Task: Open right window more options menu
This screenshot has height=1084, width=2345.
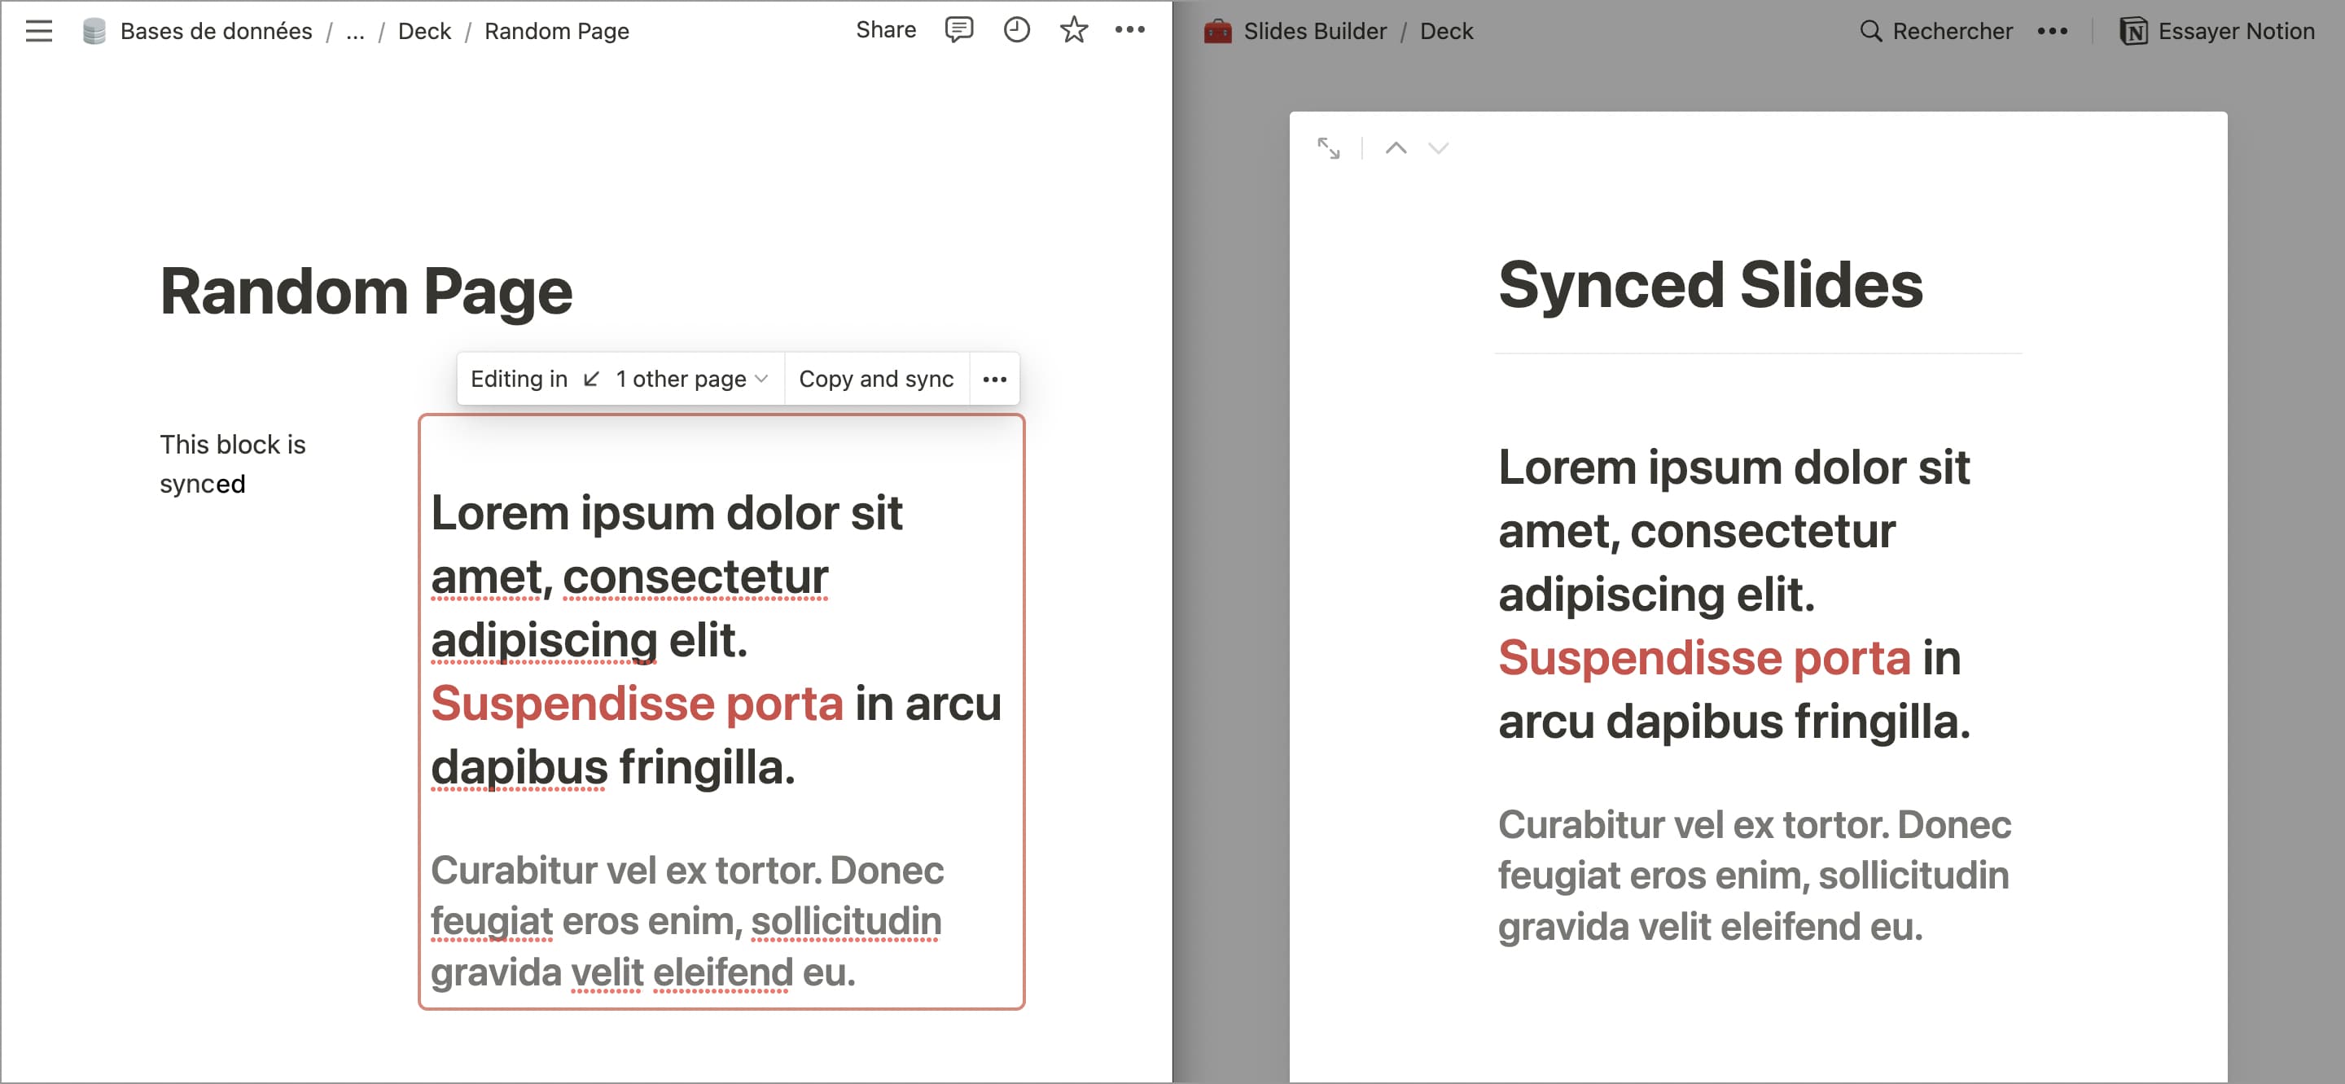Action: [x=2052, y=31]
